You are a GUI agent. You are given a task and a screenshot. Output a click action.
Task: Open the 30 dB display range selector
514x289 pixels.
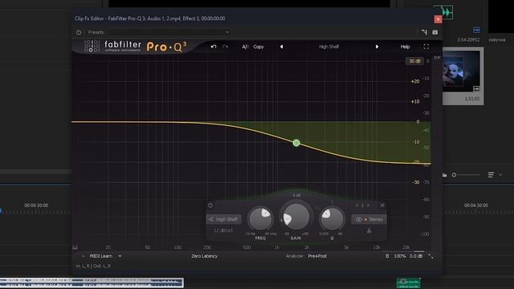tap(414, 61)
